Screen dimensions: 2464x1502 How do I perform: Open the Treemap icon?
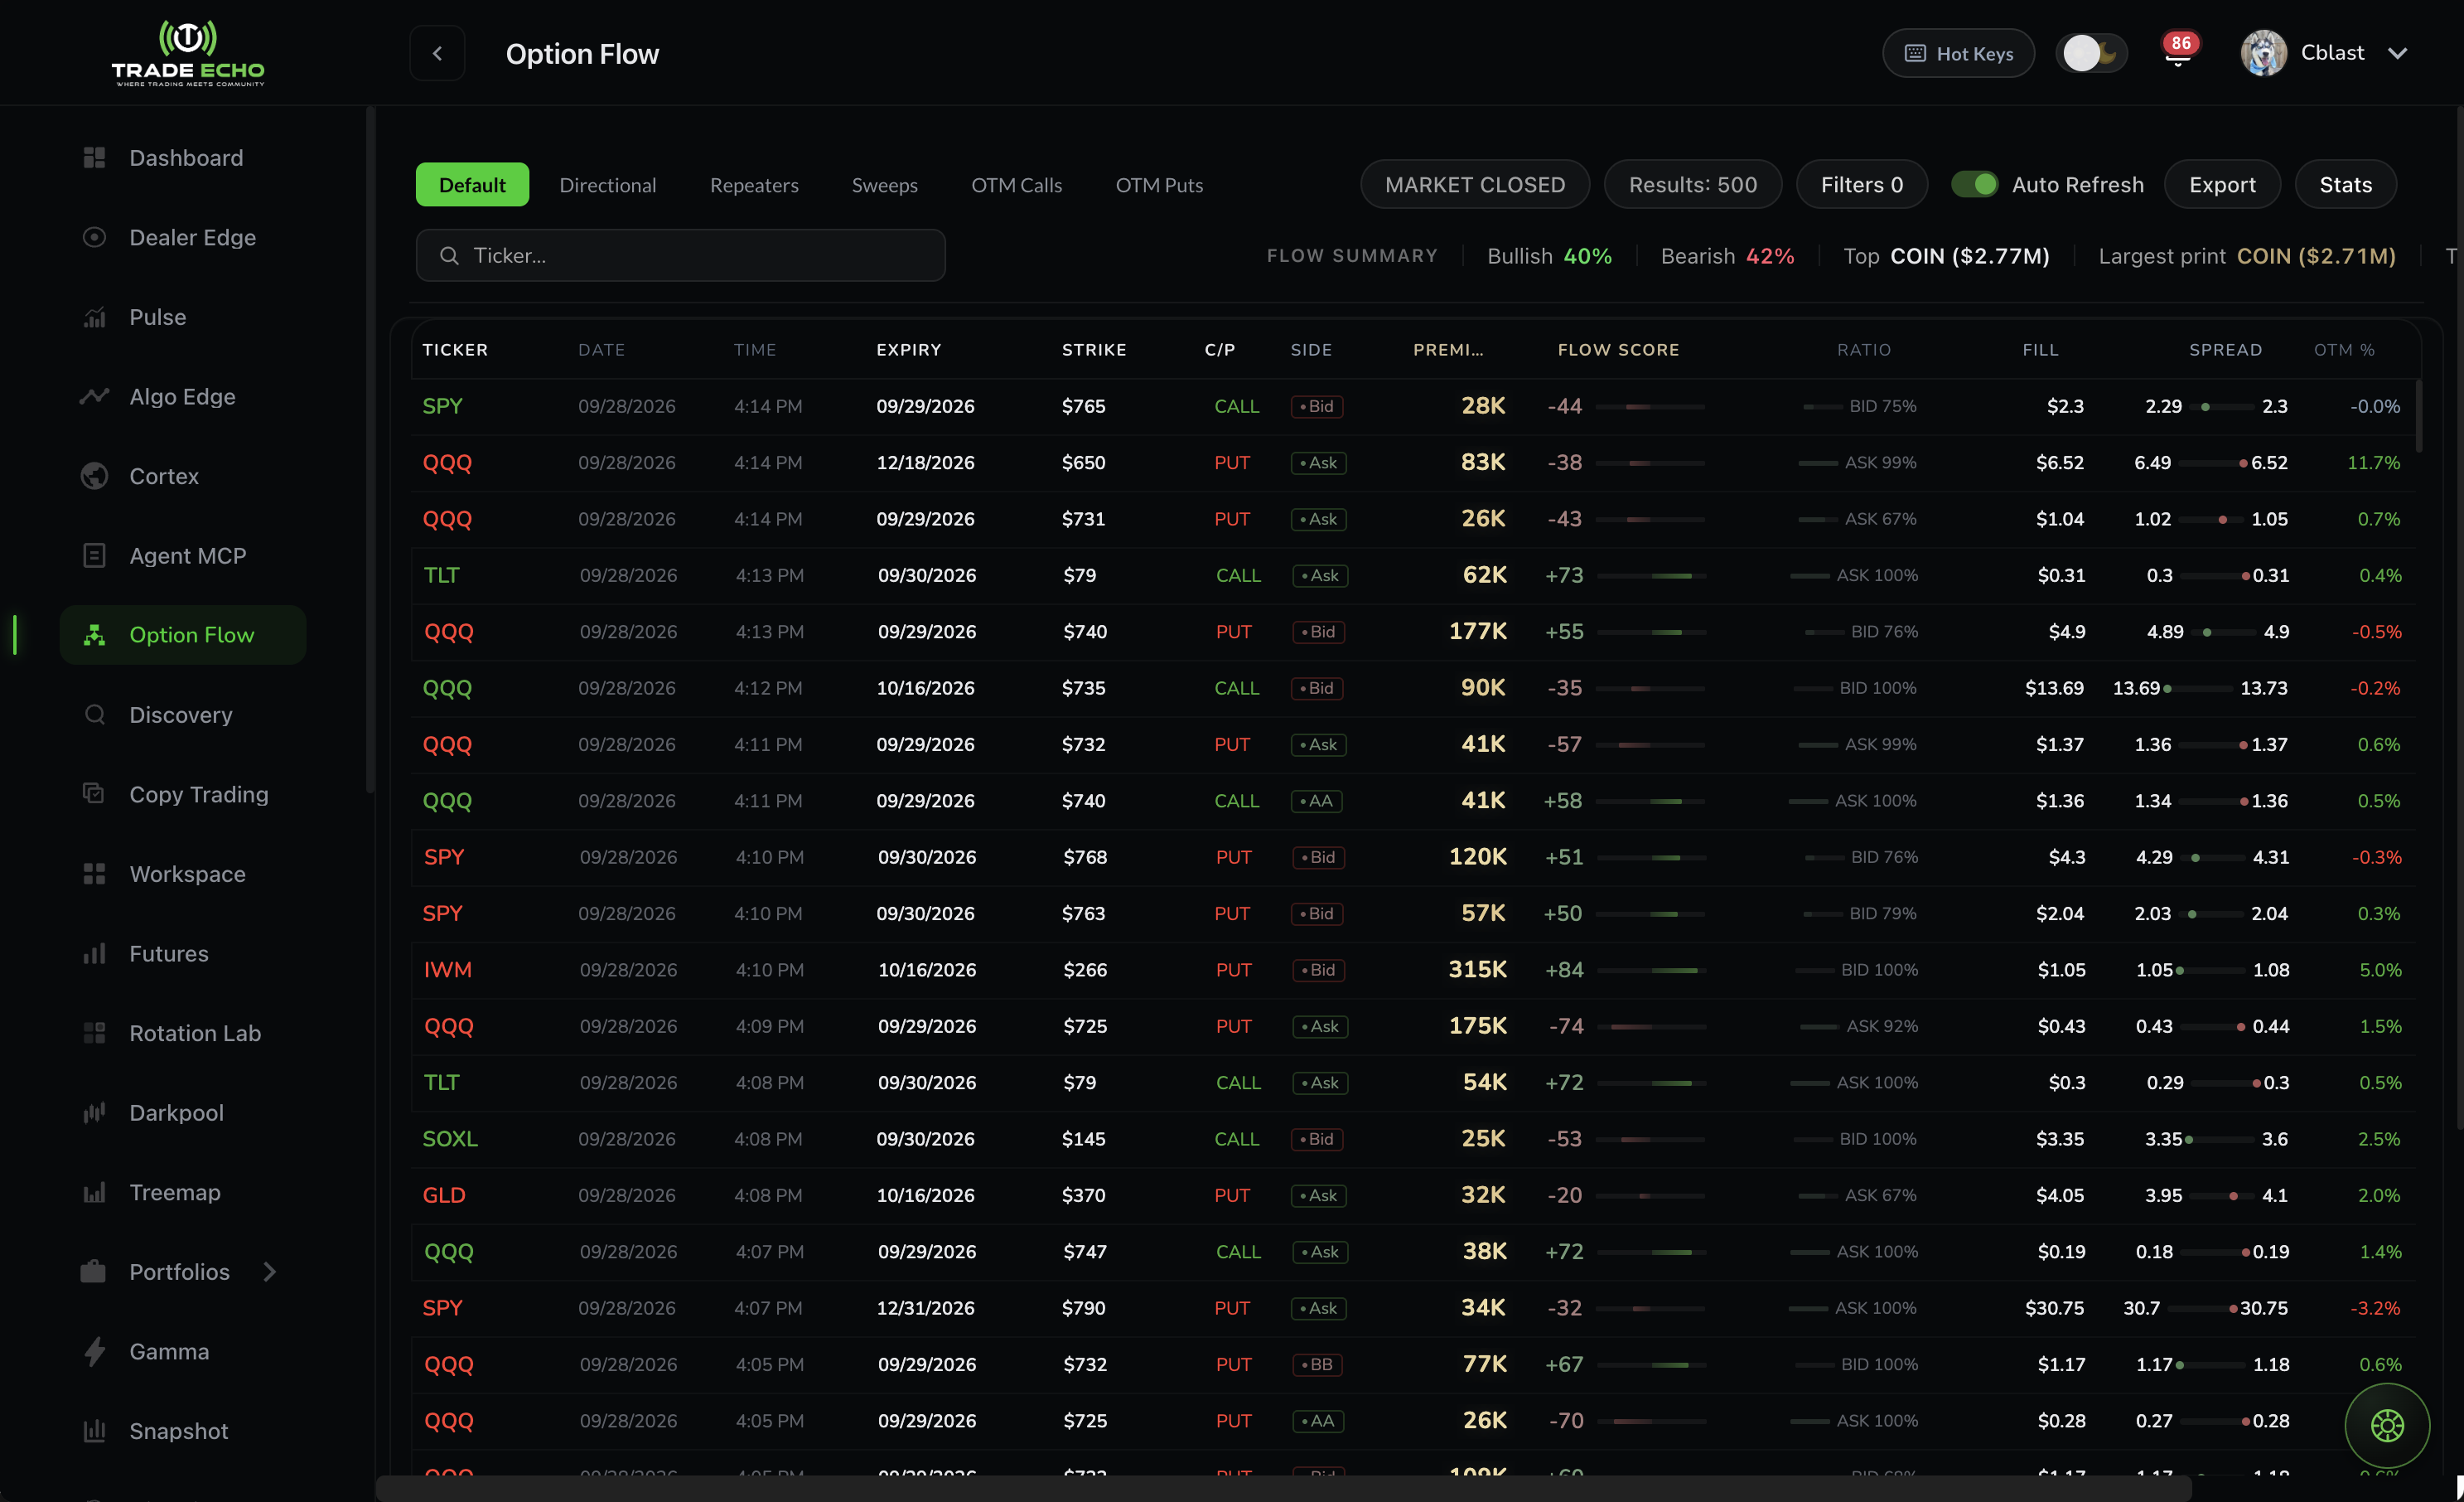(x=94, y=1192)
